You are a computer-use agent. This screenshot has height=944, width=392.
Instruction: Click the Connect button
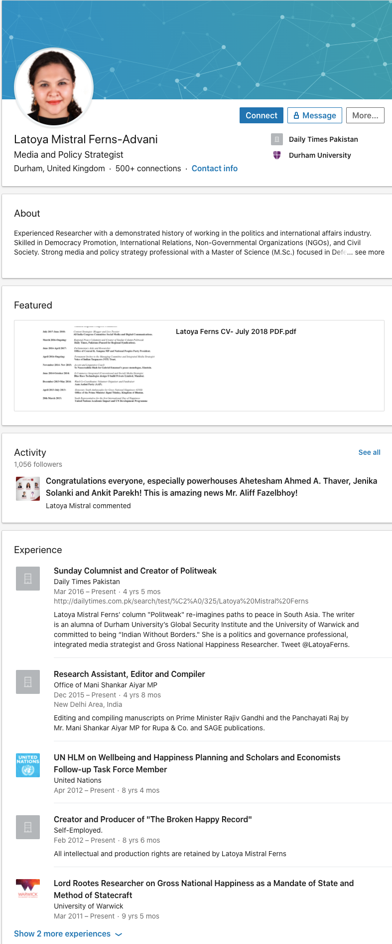261,115
